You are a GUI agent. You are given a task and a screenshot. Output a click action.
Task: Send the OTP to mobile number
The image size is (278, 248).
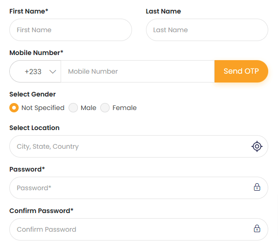click(241, 71)
